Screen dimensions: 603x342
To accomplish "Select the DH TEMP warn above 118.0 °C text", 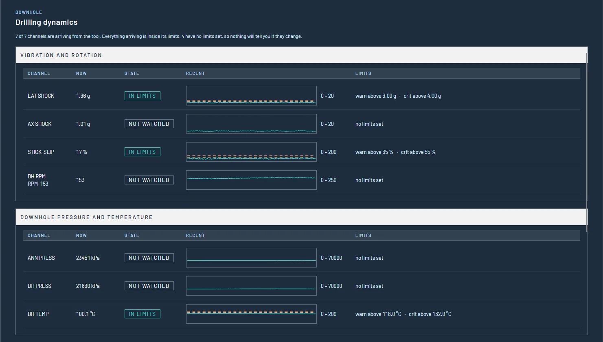I will tap(378, 314).
